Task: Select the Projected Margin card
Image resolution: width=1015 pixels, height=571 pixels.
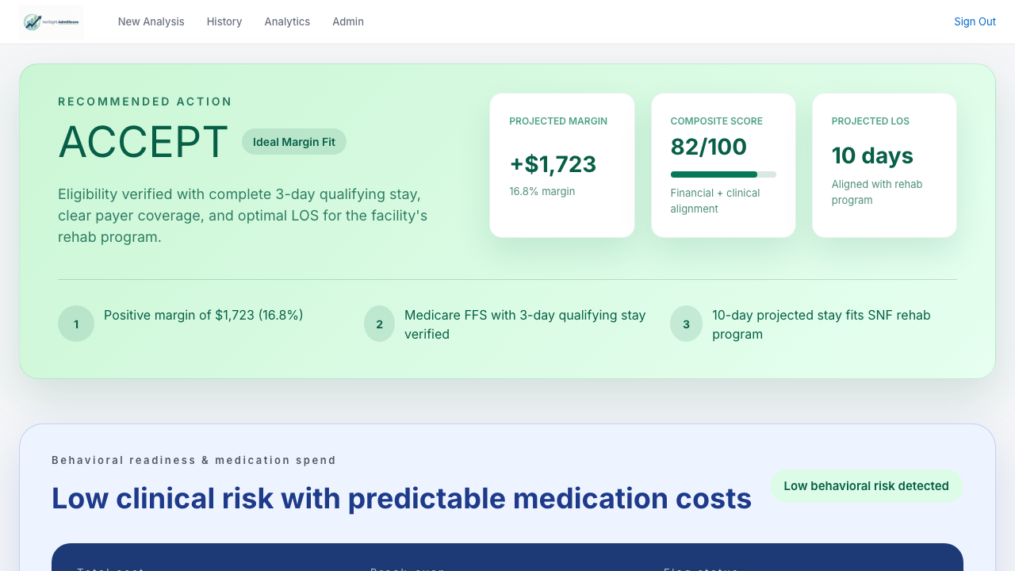Action: 561,165
